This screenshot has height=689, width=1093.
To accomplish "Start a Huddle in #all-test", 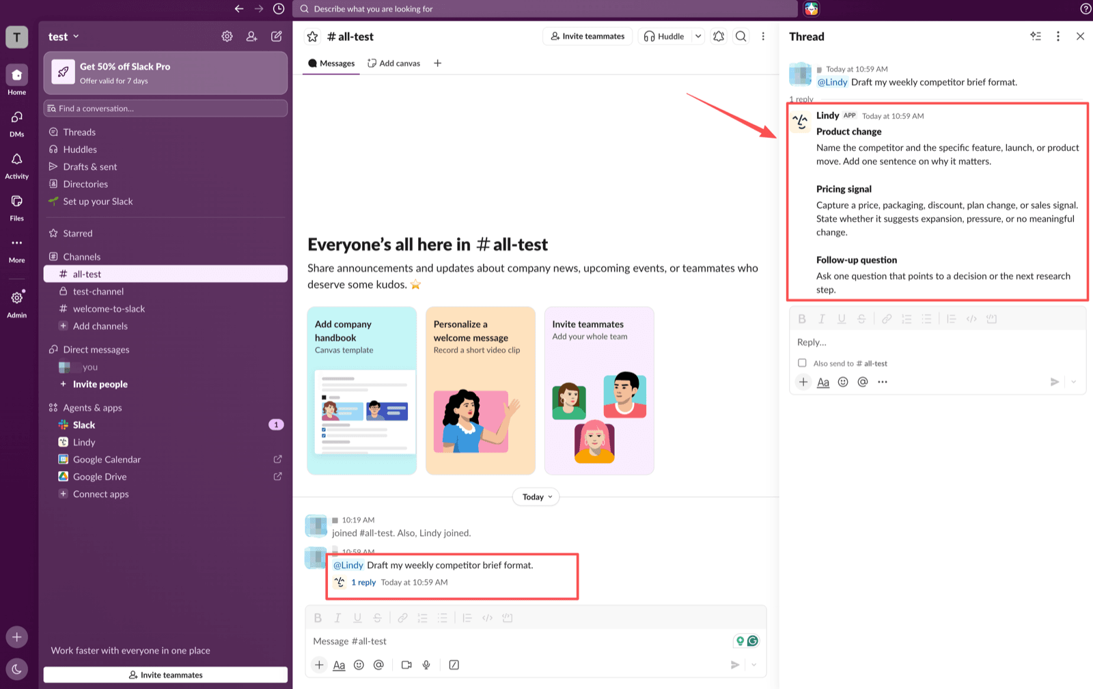I will click(x=664, y=36).
